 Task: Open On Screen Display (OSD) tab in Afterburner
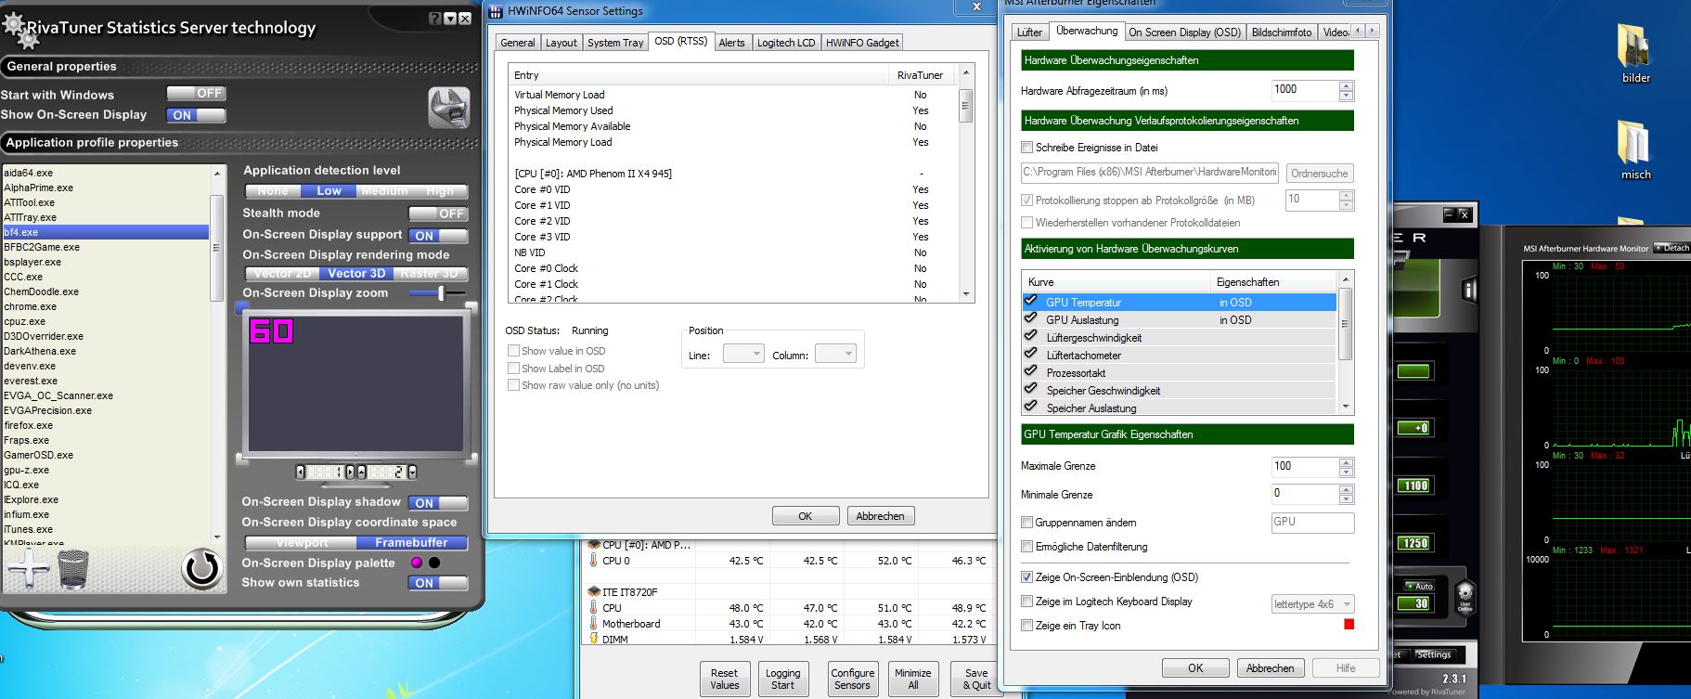click(1184, 32)
